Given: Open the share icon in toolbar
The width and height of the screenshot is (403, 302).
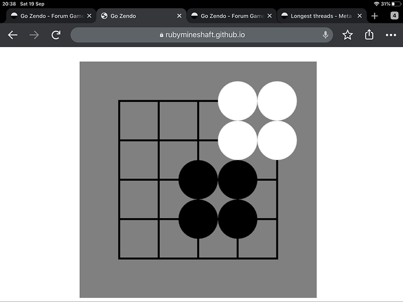Looking at the screenshot, I should pos(369,34).
